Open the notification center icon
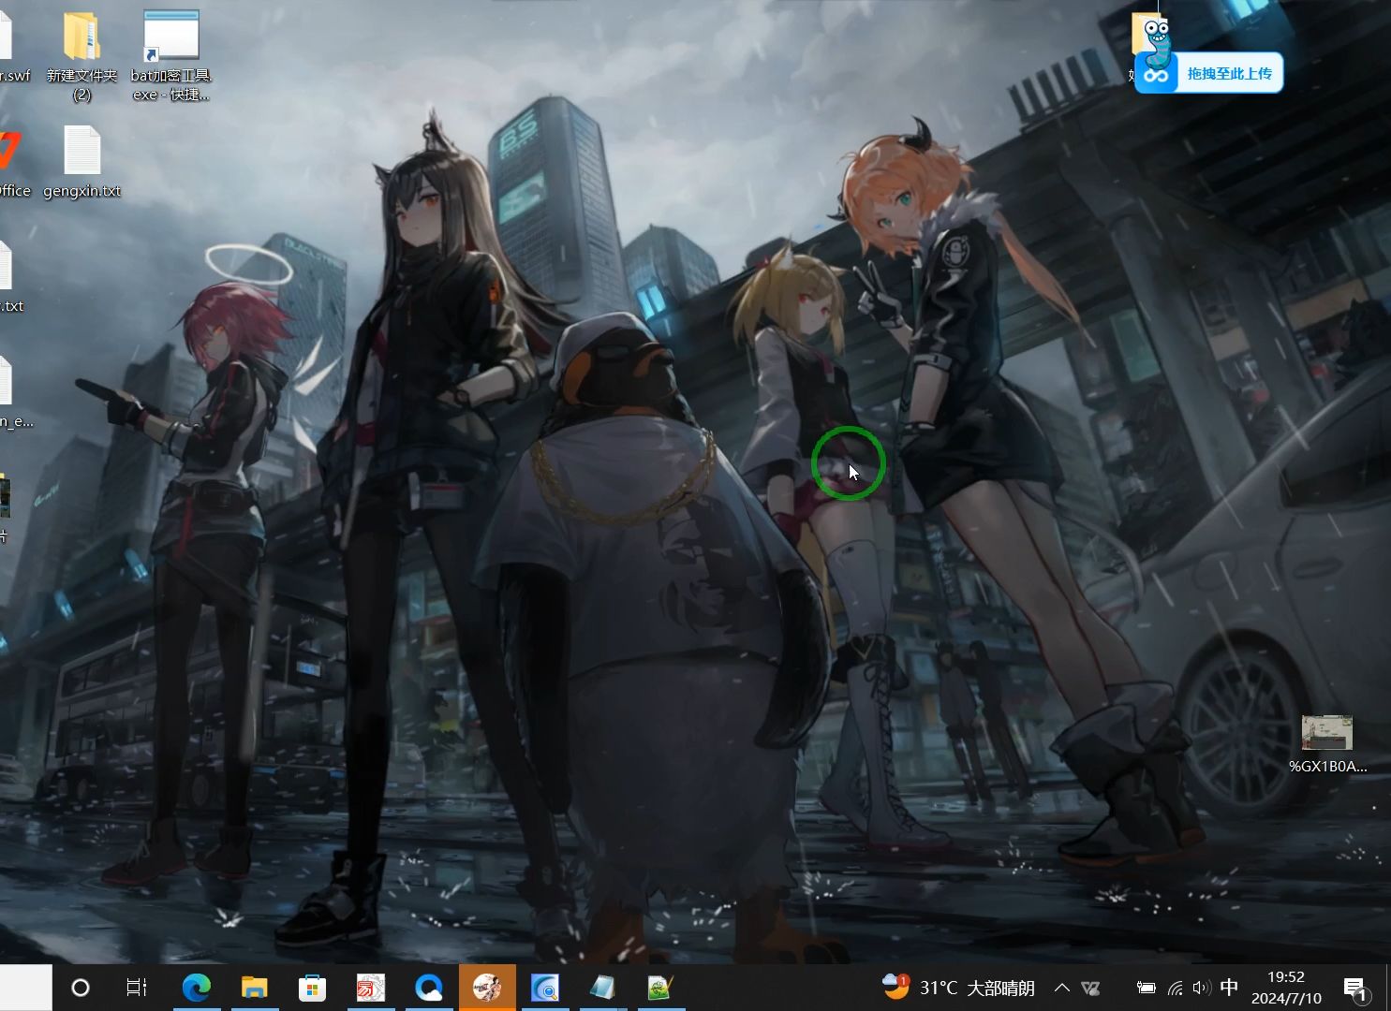The image size is (1391, 1011). click(1354, 988)
